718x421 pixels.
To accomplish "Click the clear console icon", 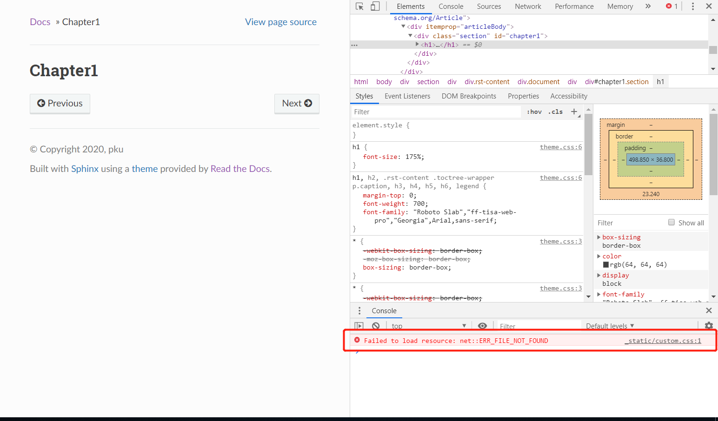I will click(376, 326).
